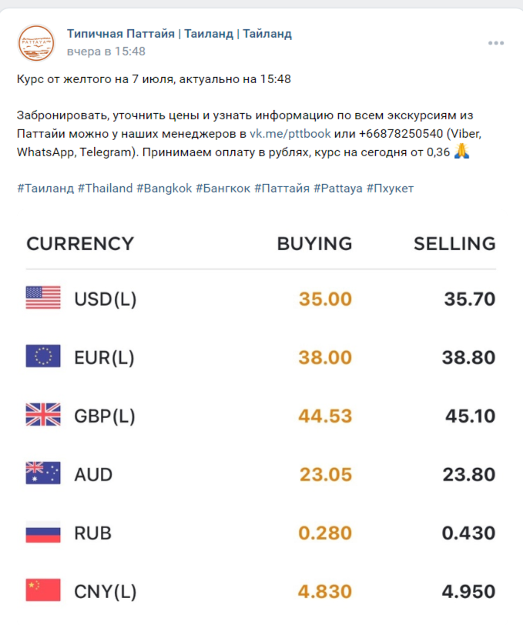This screenshot has width=523, height=625.
Task: Open the #Пхукет hashtag
Action: point(391,188)
